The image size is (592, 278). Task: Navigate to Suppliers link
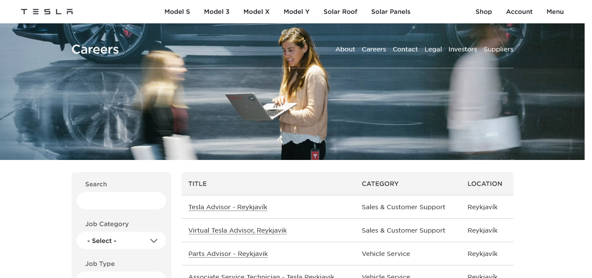click(x=498, y=49)
